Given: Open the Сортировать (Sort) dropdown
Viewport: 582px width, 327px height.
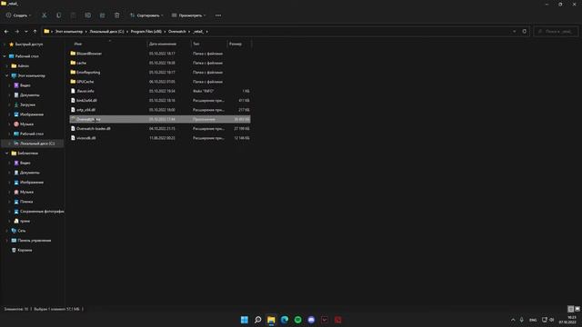Looking at the screenshot, I should 146,15.
